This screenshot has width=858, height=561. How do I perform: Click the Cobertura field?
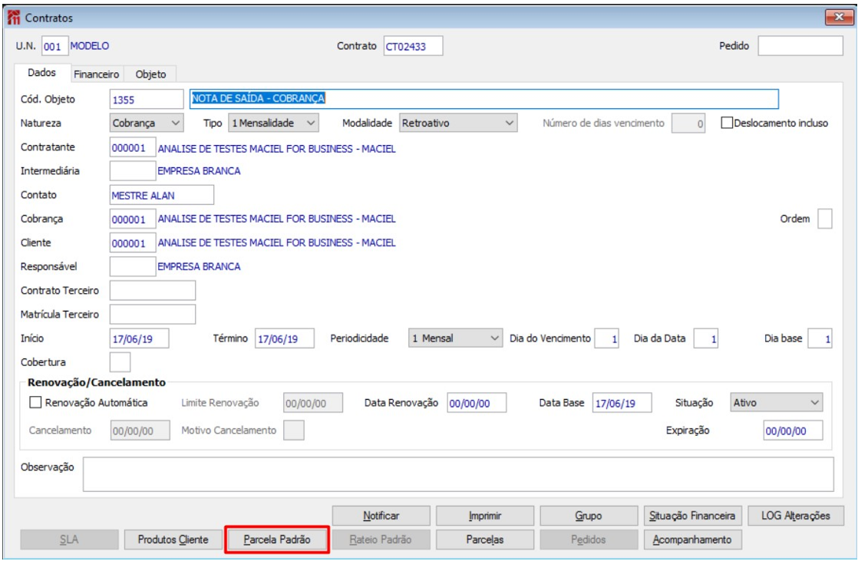pyautogui.click(x=120, y=362)
